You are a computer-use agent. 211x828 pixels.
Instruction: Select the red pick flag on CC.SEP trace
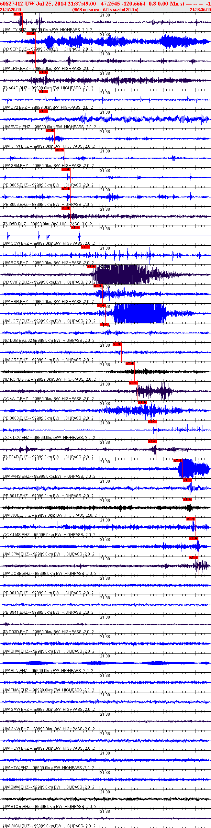click(31, 33)
